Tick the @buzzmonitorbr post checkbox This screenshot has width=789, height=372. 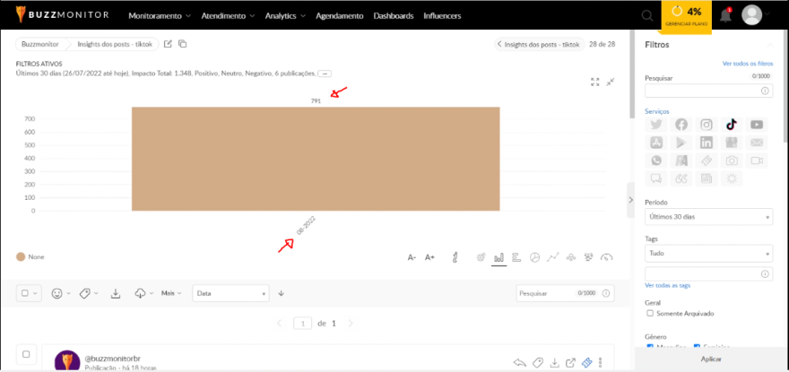point(26,354)
